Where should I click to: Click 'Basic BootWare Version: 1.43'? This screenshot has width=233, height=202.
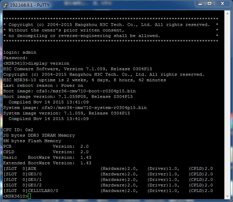click(x=47, y=157)
